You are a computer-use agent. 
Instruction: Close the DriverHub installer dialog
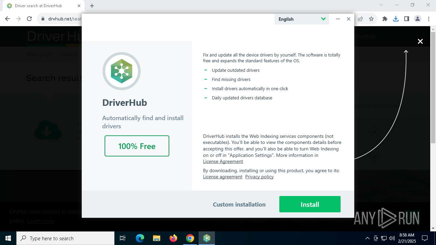348,19
